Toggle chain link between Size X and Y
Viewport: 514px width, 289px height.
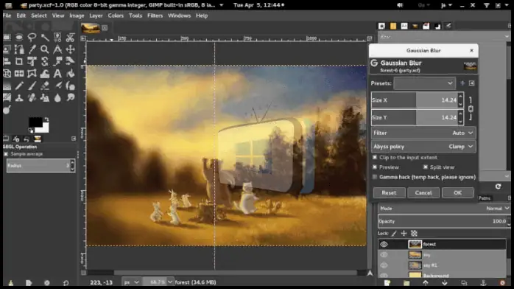(471, 108)
